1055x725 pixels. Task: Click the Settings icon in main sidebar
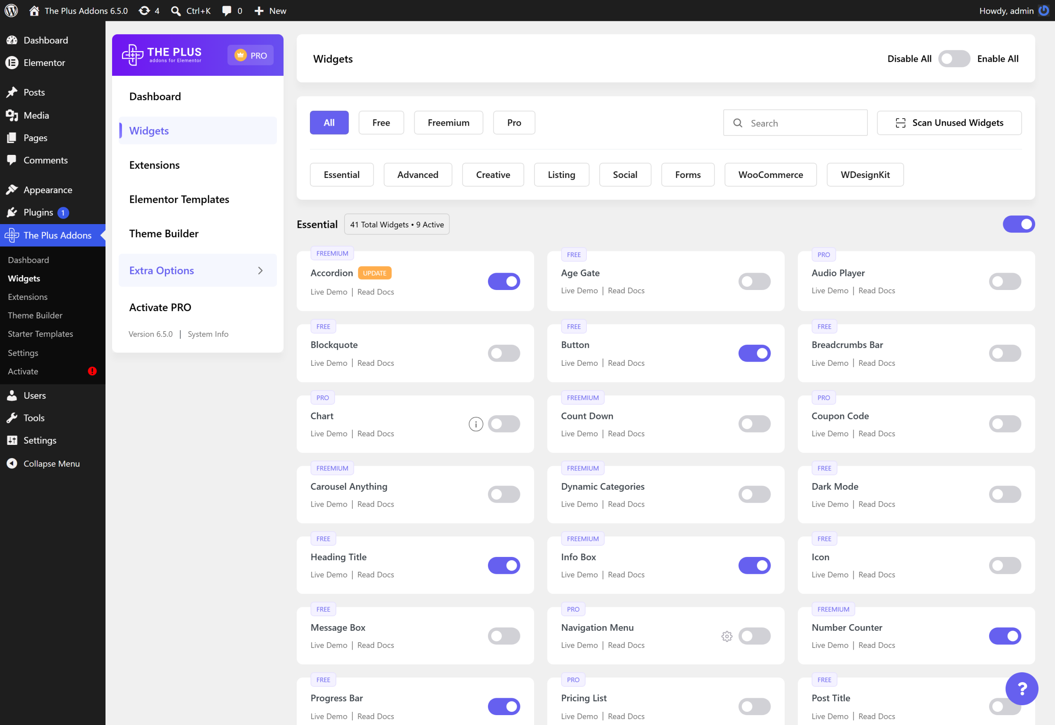[x=12, y=440]
